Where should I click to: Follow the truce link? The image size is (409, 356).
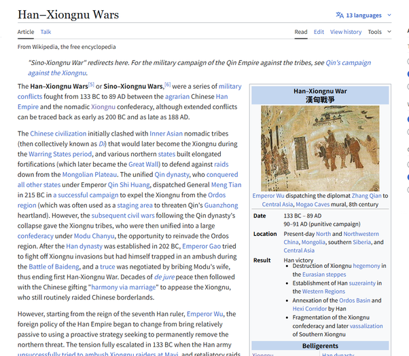tap(107, 266)
